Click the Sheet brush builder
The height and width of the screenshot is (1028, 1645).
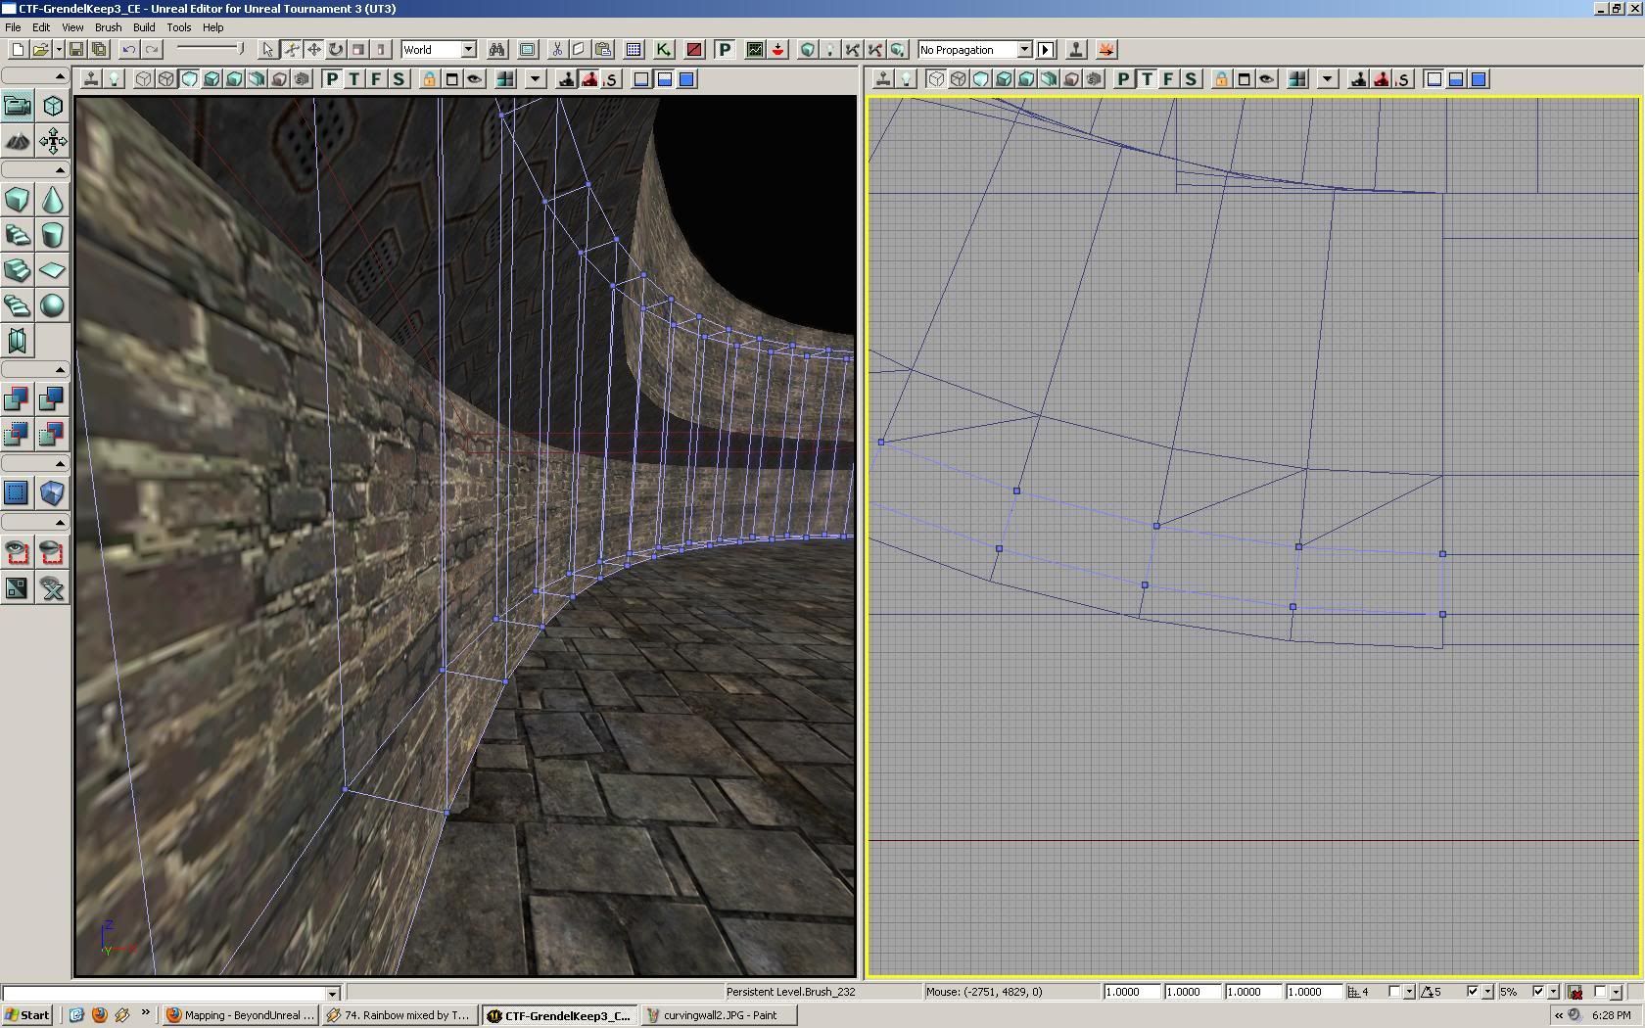click(x=53, y=270)
